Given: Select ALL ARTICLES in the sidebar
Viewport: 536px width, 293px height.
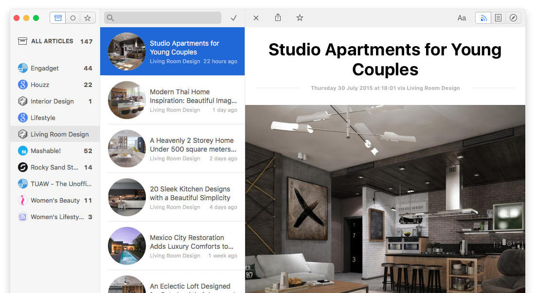Looking at the screenshot, I should point(52,41).
